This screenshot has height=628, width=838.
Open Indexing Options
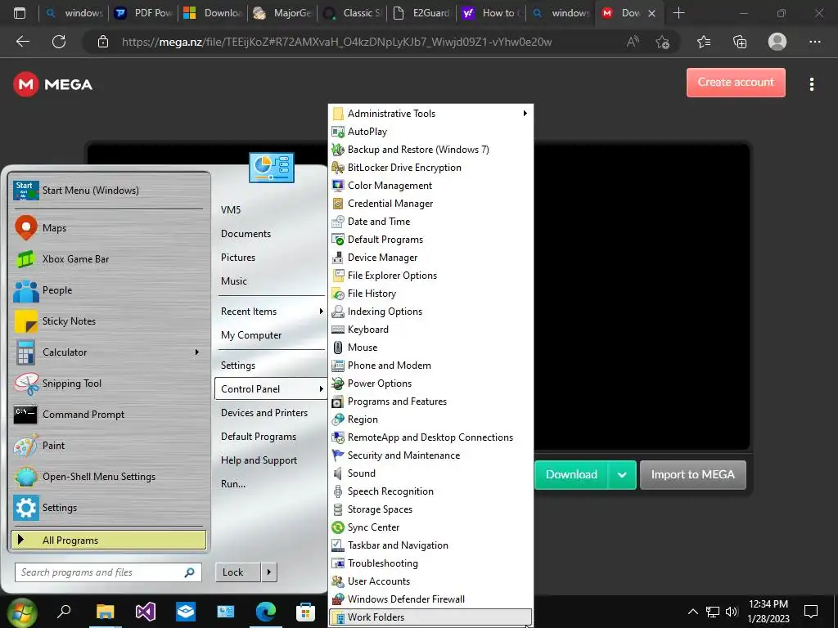point(430,312)
